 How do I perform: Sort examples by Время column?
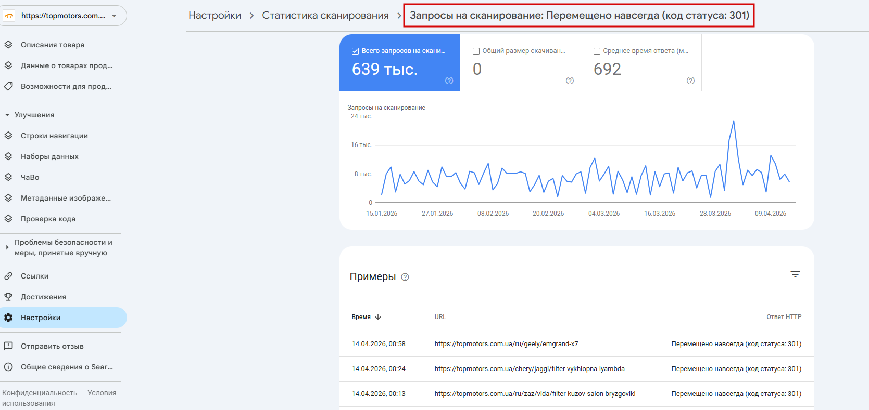click(366, 317)
